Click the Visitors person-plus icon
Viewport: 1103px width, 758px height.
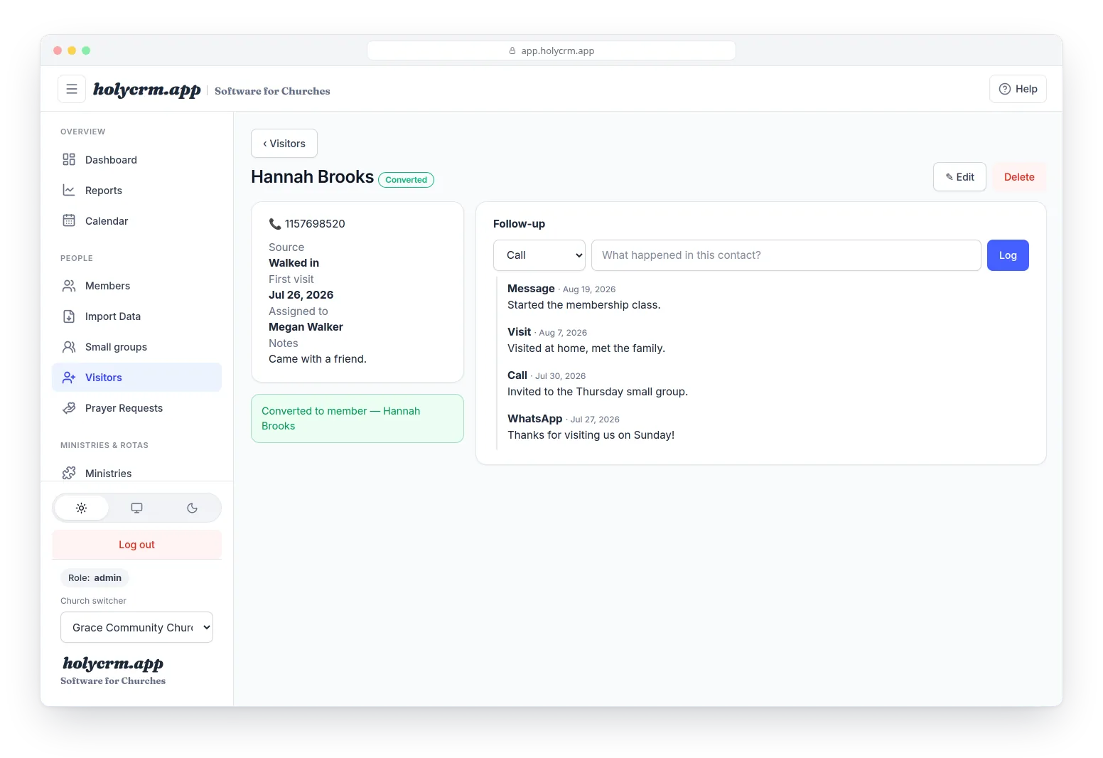[69, 377]
